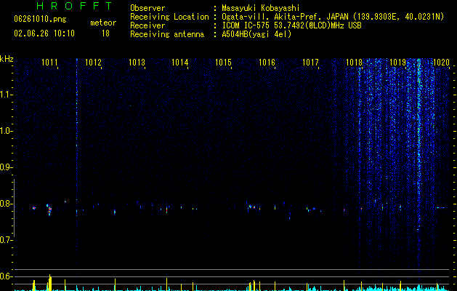
Task: Select the meteor count value 18
Action: pyautogui.click(x=105, y=33)
